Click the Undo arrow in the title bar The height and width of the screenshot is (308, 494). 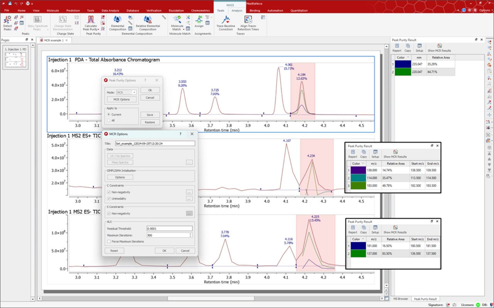(x=15, y=3)
